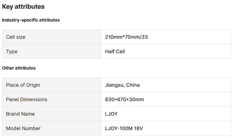Select the LJOY-100M 18V model value

(124, 128)
